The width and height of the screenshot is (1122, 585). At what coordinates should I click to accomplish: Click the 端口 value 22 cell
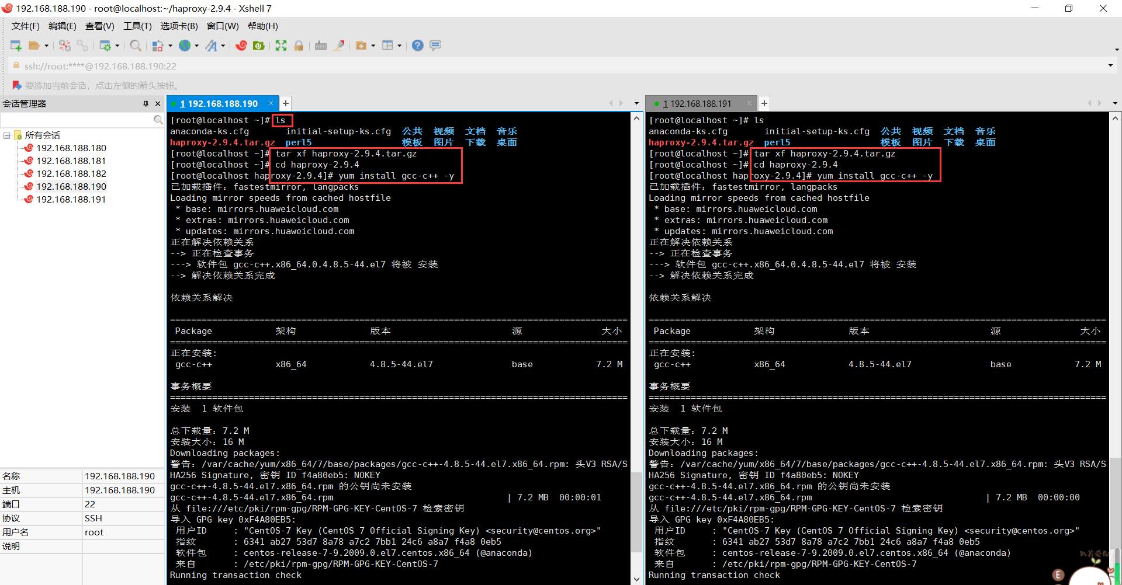pos(123,504)
